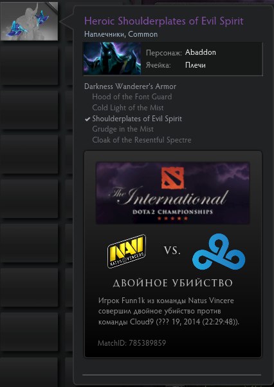Image resolution: width=274 pixels, height=387 pixels.
Task: Click the Natus Vincere team logo
Action: tap(127, 252)
